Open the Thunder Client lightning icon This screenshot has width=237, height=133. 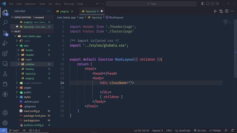[x=5, y=94]
